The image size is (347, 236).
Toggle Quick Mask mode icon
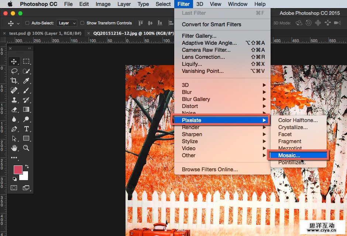(14, 188)
